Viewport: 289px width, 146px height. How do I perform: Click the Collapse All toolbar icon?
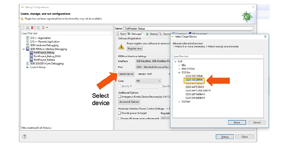click(x=39, y=28)
